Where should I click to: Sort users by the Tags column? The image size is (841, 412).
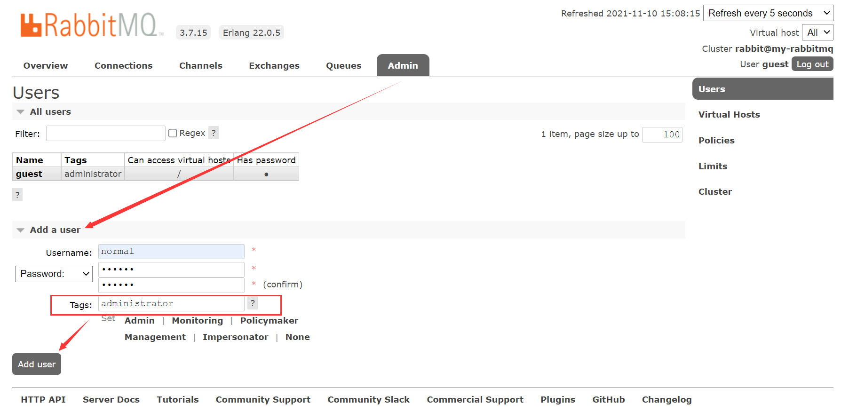tap(76, 160)
